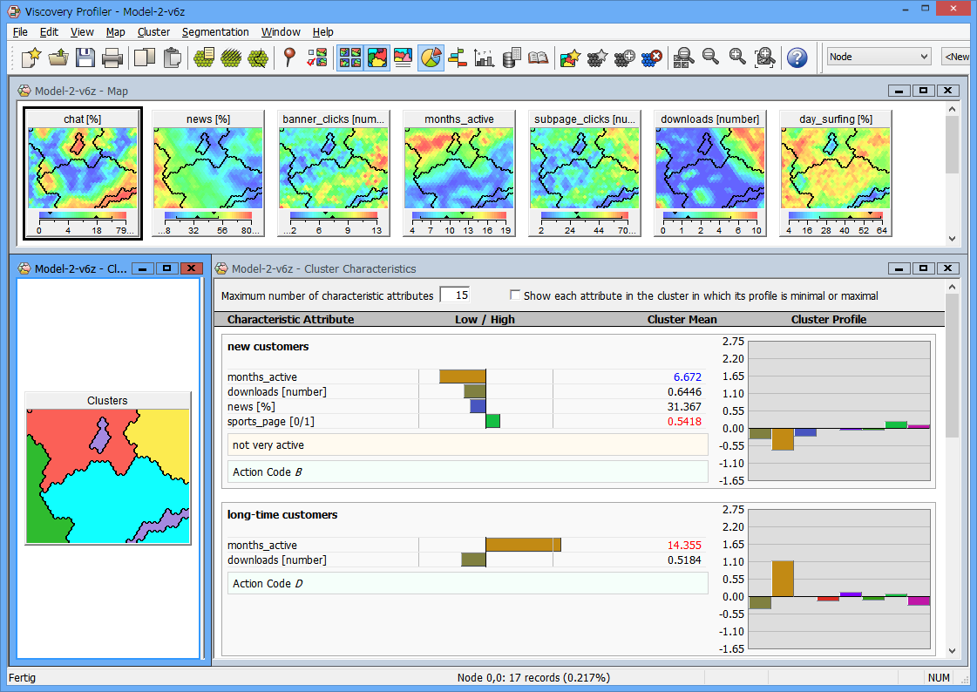Open the Cluster menu
The image size is (977, 692).
tap(153, 32)
